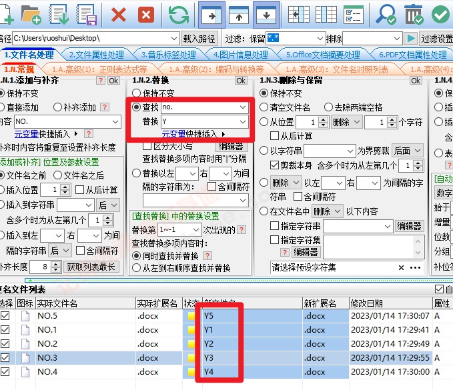Click the save file list icon

[x=86, y=15]
